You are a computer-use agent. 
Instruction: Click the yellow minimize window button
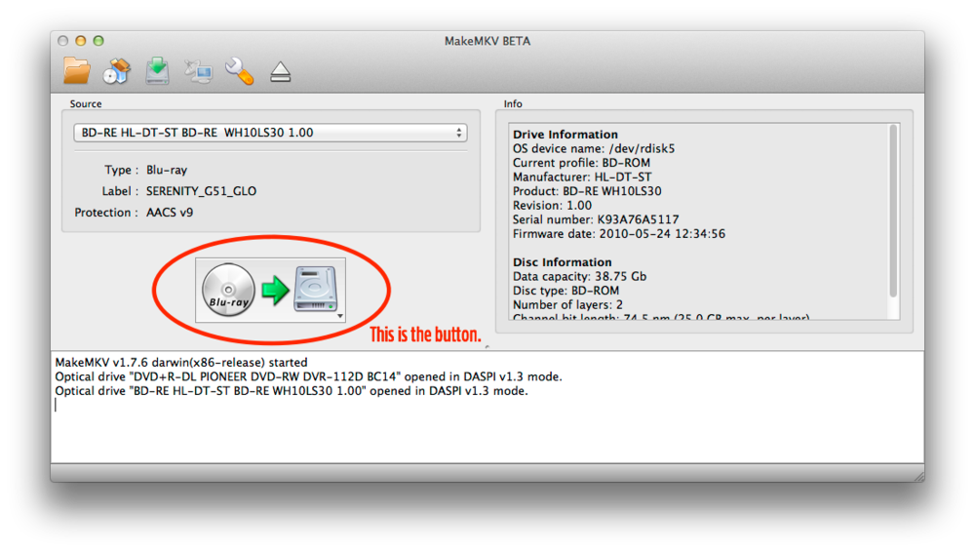click(80, 40)
